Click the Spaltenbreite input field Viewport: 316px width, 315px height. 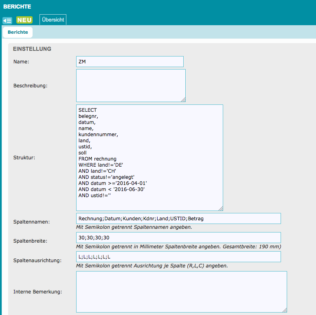click(x=178, y=237)
